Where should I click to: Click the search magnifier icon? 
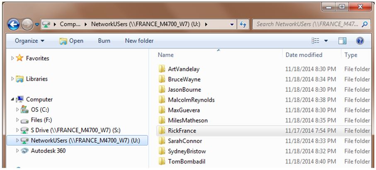365,24
